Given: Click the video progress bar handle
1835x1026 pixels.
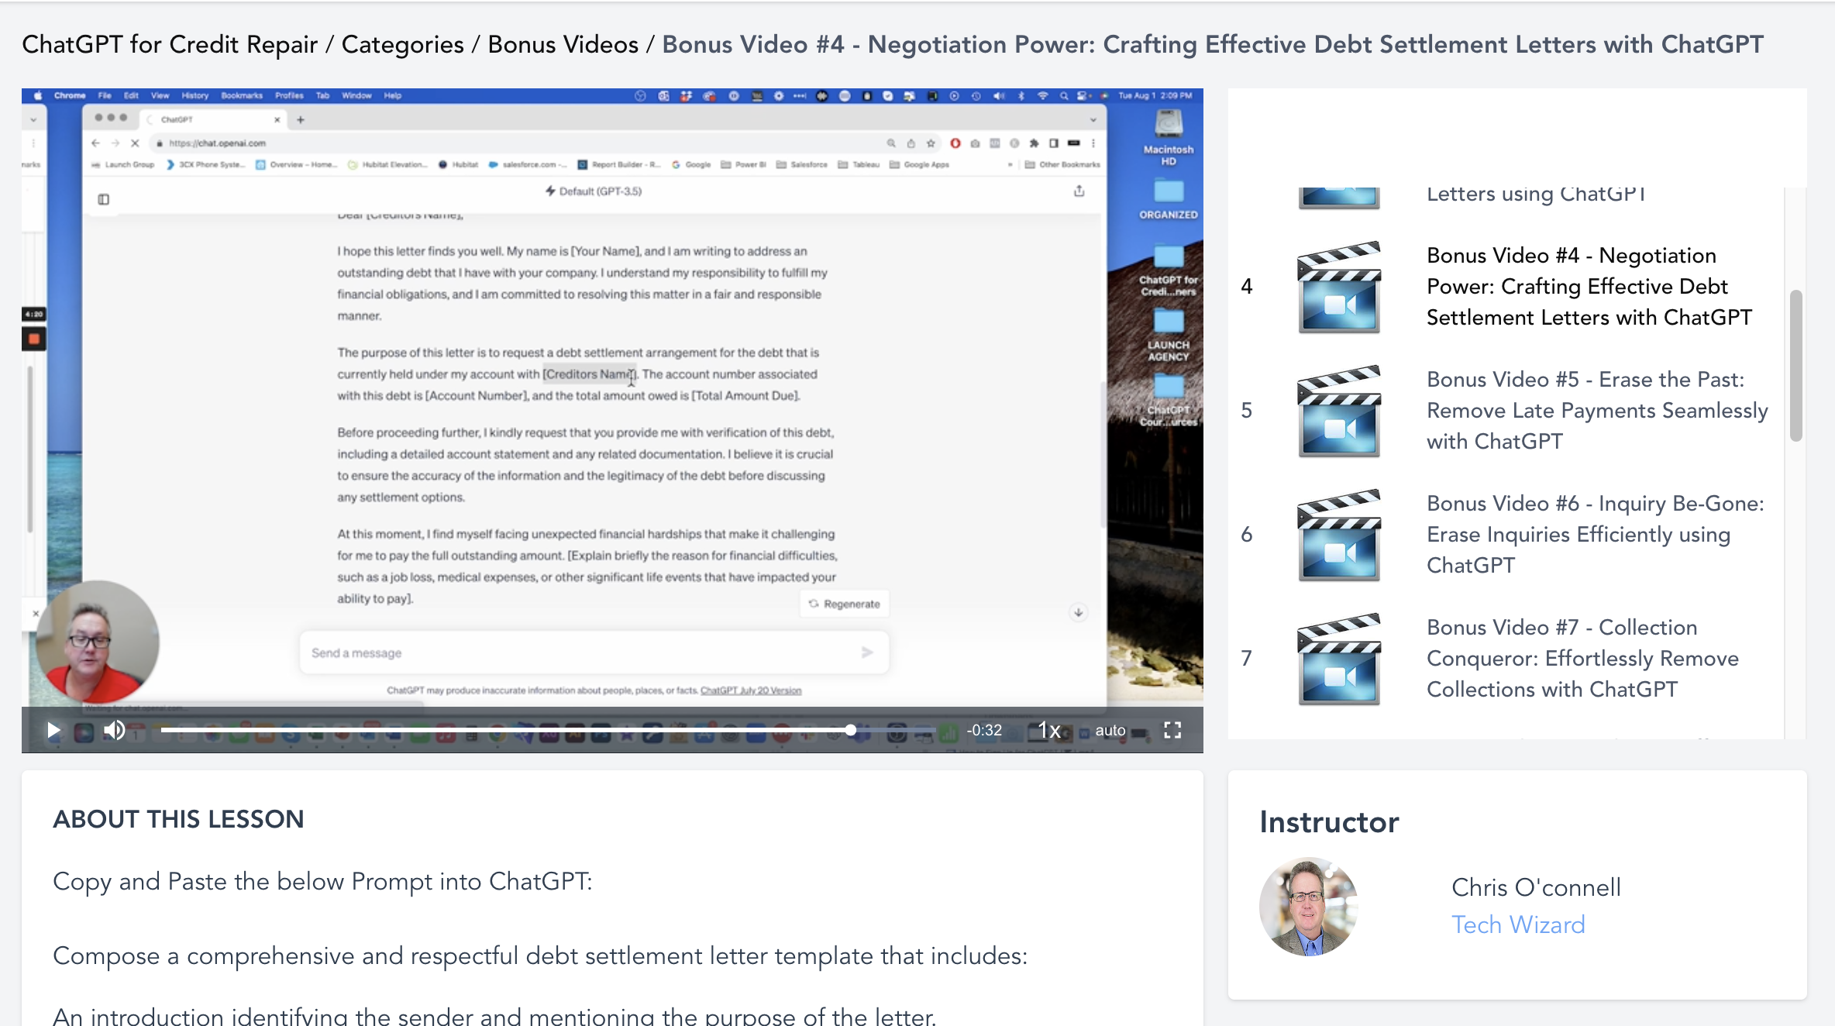Looking at the screenshot, I should 851,730.
